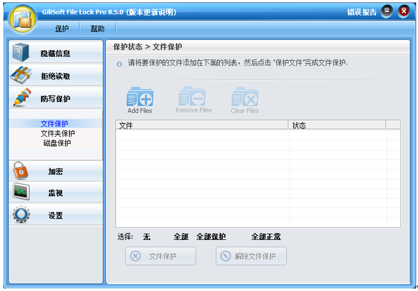
Task: Click the 状态 column header
Action: point(337,125)
